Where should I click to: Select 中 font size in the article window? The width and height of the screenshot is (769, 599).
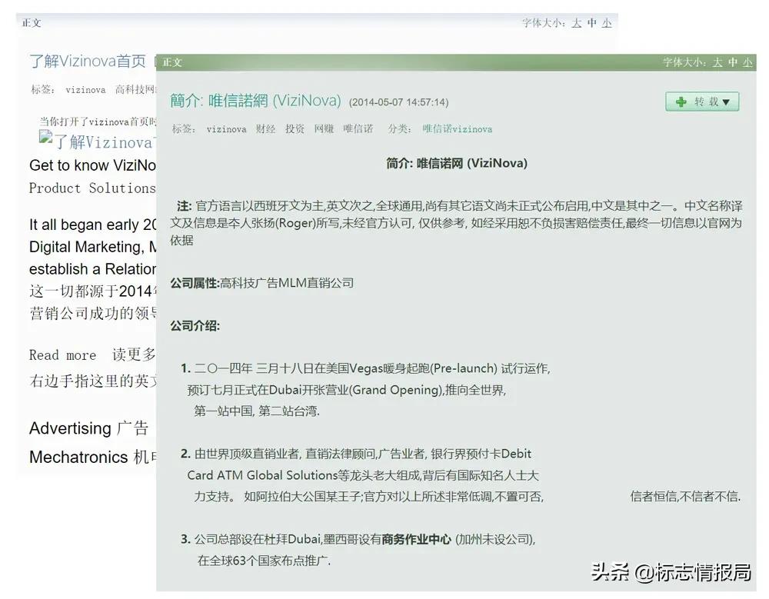tap(732, 62)
